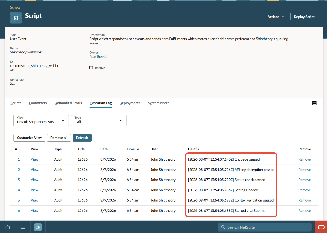The width and height of the screenshot is (327, 233).
Task: Click the DR user avatar
Action: click(38, 227)
